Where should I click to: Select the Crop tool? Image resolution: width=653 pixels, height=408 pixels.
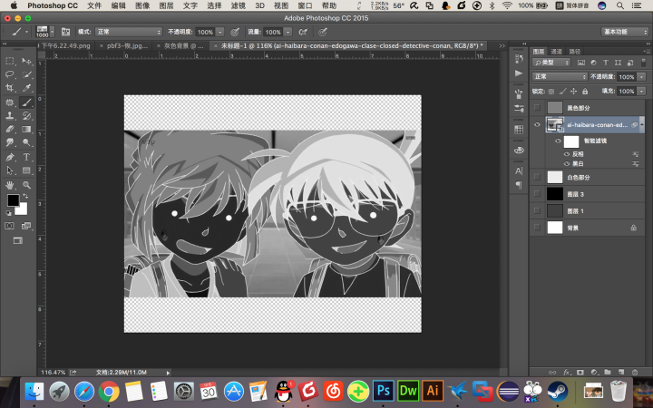tap(10, 88)
